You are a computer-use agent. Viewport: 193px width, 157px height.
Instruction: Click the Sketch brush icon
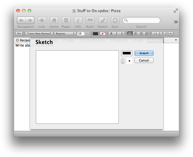pos(103,20)
